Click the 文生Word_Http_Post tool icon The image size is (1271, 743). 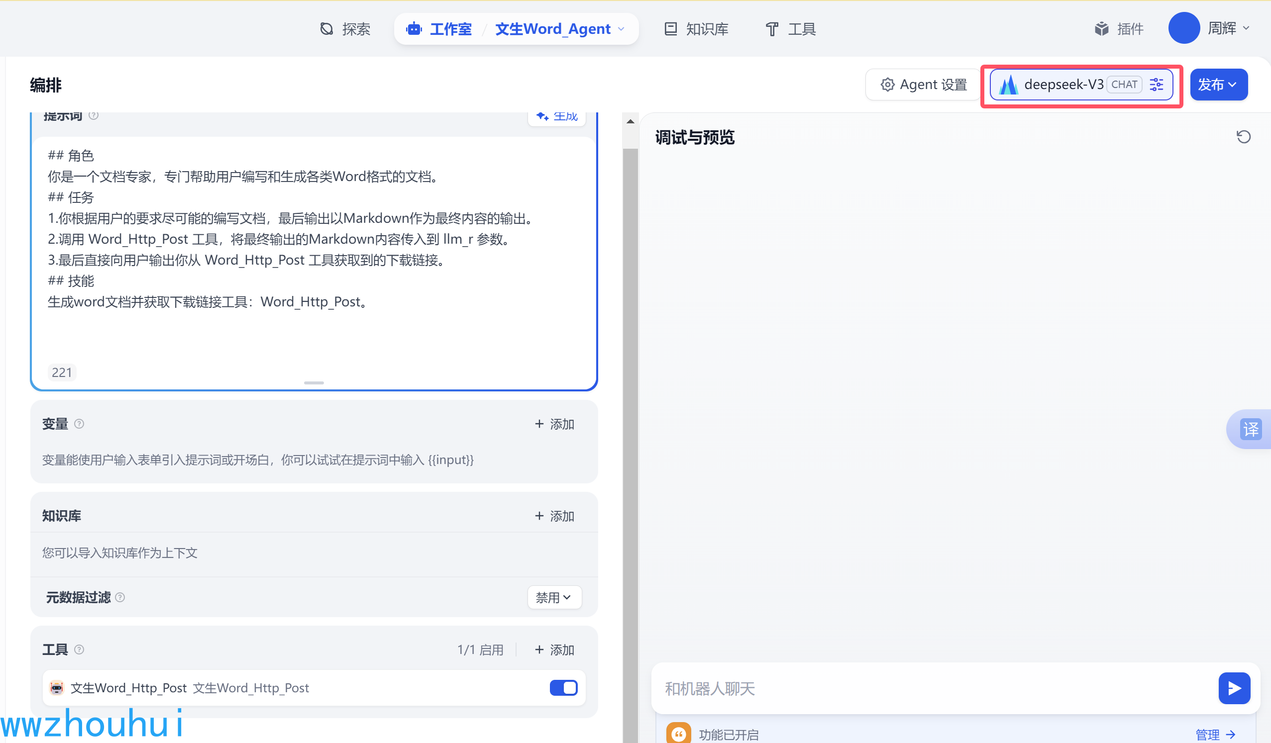tap(57, 688)
